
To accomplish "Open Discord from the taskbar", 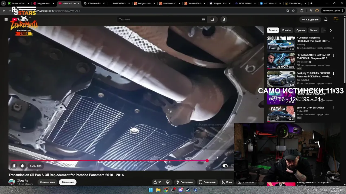I will (181, 190).
